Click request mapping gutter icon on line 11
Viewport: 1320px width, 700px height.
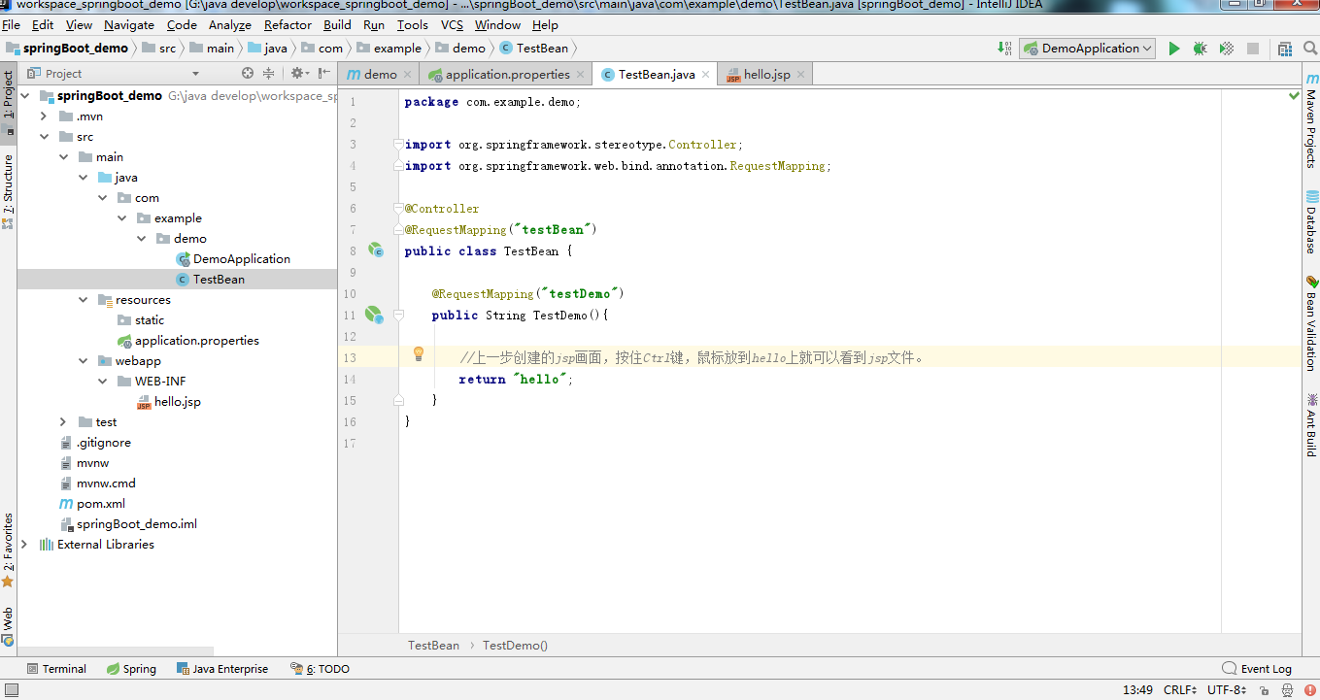tap(374, 315)
